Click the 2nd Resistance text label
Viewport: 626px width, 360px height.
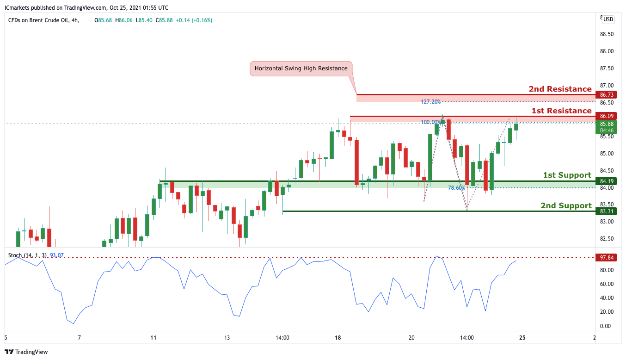[x=560, y=89]
